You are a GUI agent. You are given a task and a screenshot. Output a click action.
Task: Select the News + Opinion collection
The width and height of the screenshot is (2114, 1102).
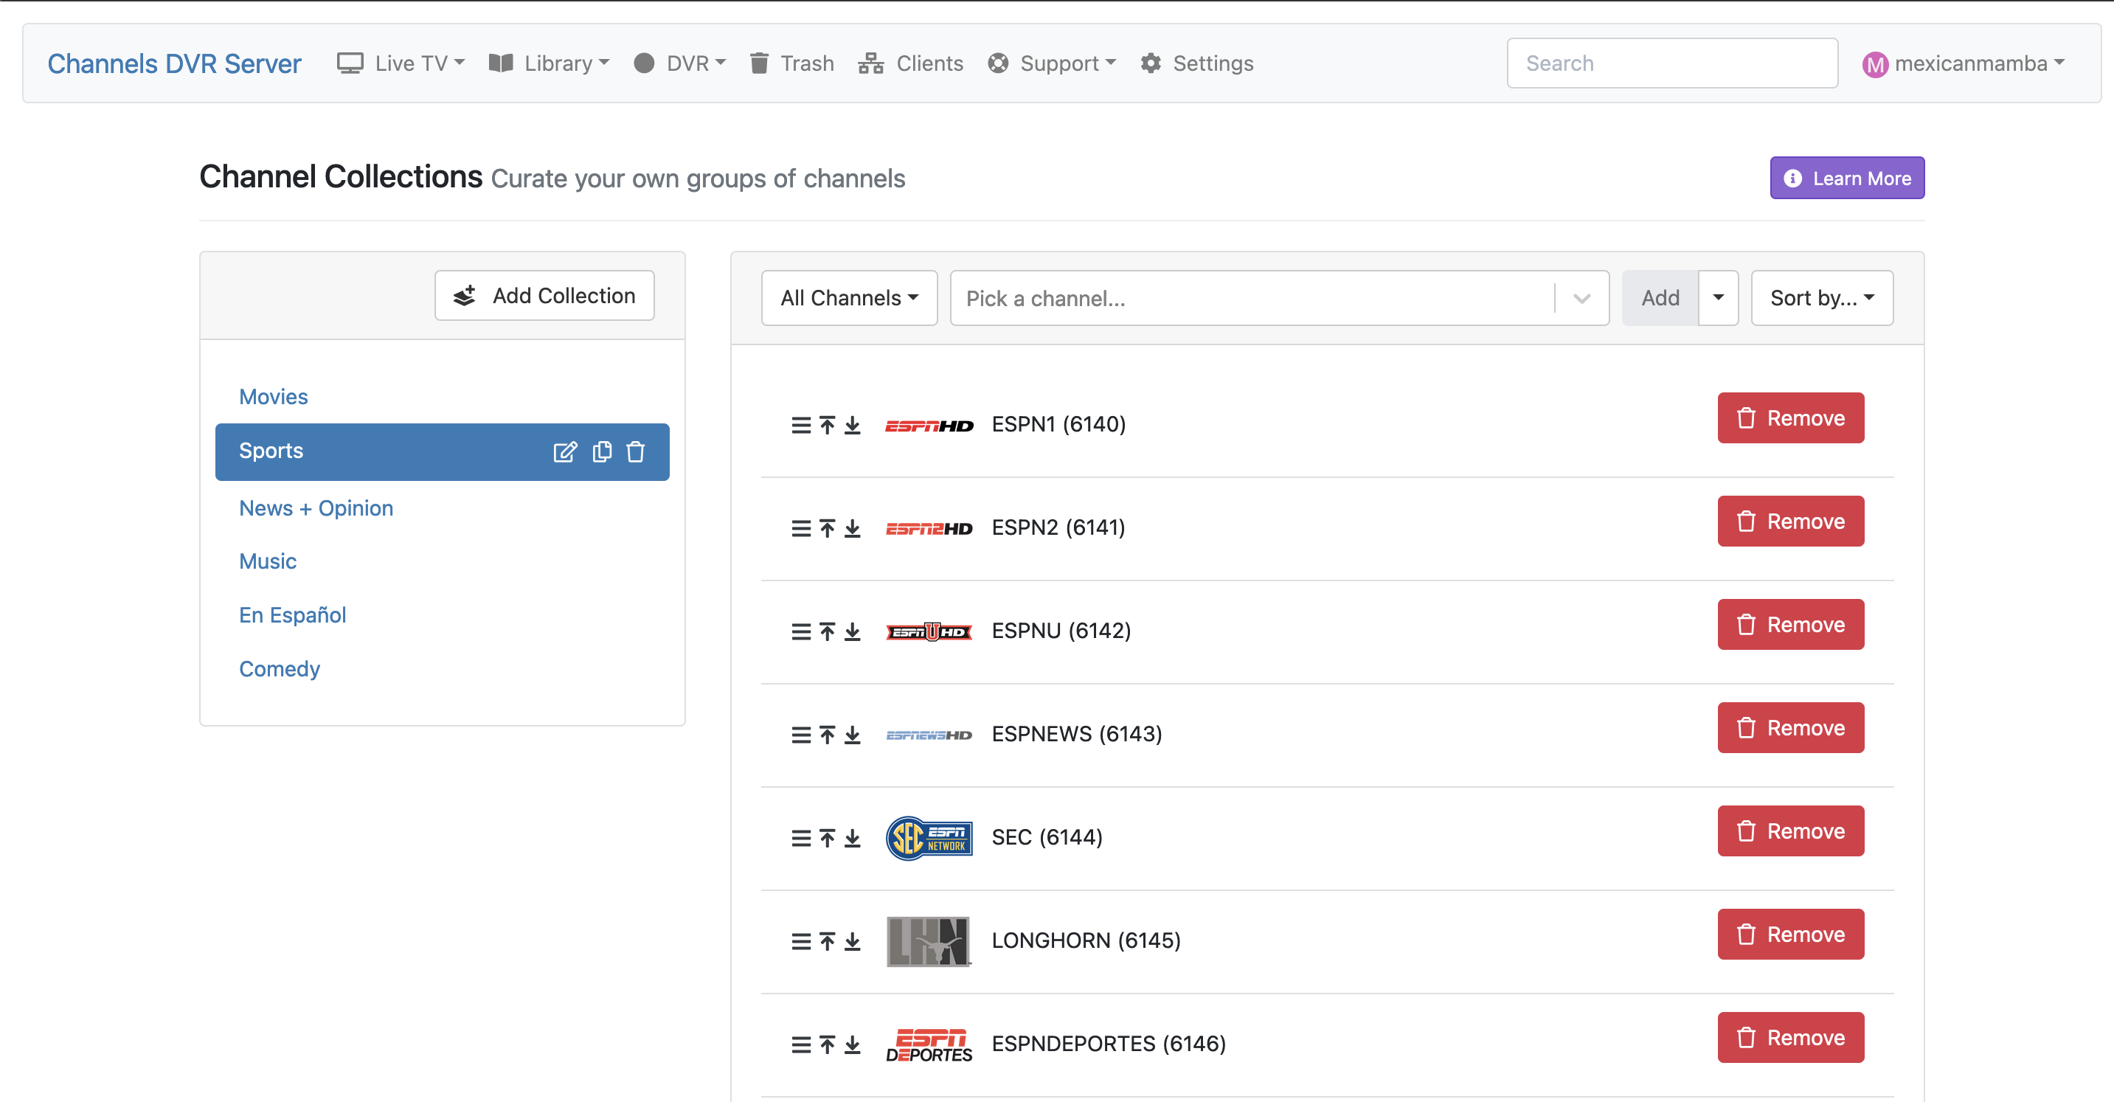(316, 508)
